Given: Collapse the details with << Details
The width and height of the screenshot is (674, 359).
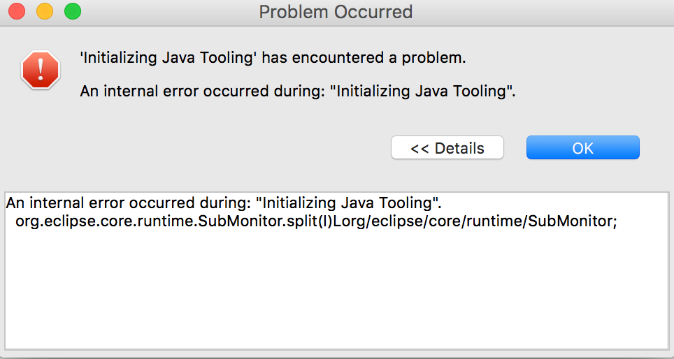Looking at the screenshot, I should point(447,148).
